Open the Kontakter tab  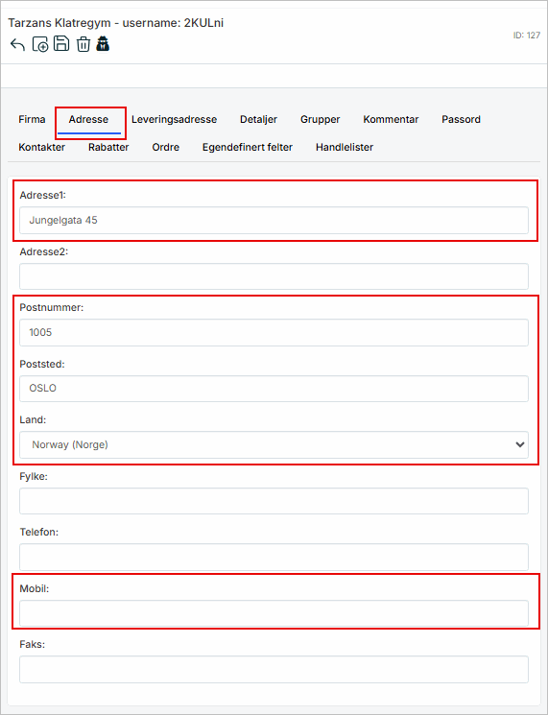[x=42, y=147]
